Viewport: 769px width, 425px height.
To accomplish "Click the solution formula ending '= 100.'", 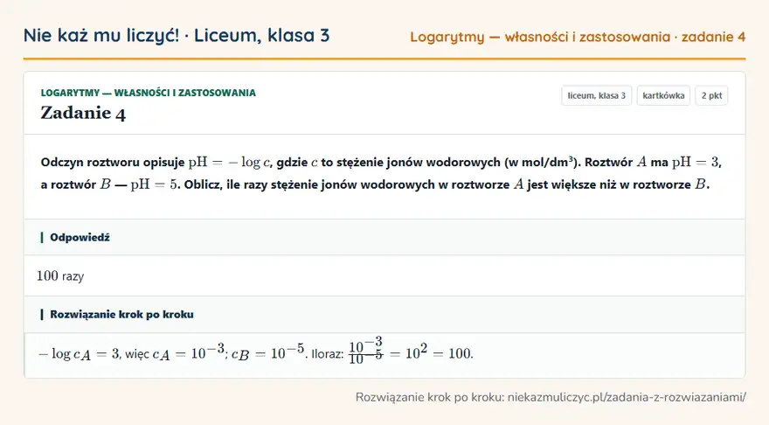I will click(255, 351).
